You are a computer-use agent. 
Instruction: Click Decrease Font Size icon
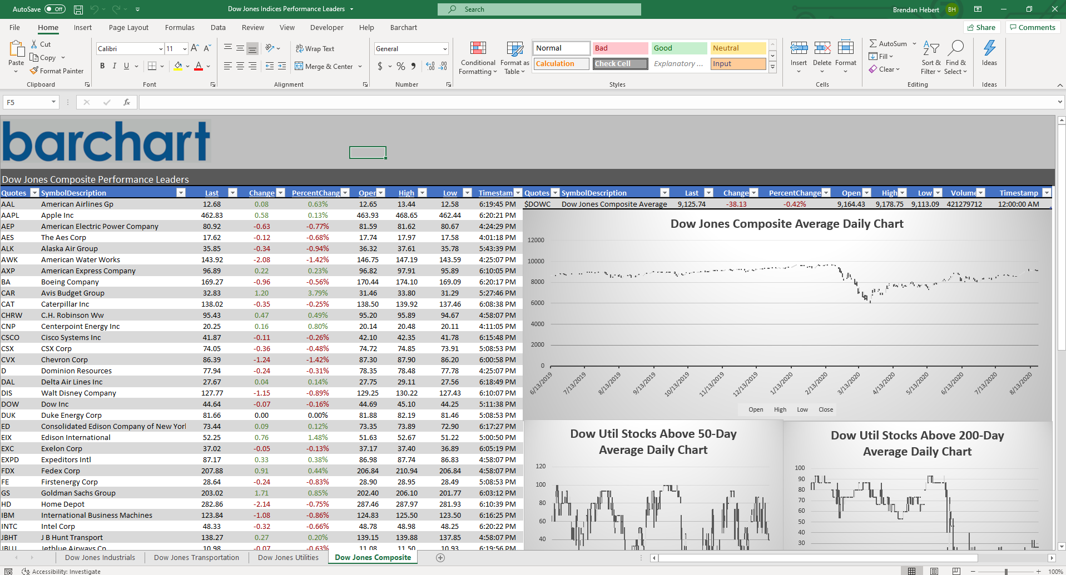(x=207, y=48)
